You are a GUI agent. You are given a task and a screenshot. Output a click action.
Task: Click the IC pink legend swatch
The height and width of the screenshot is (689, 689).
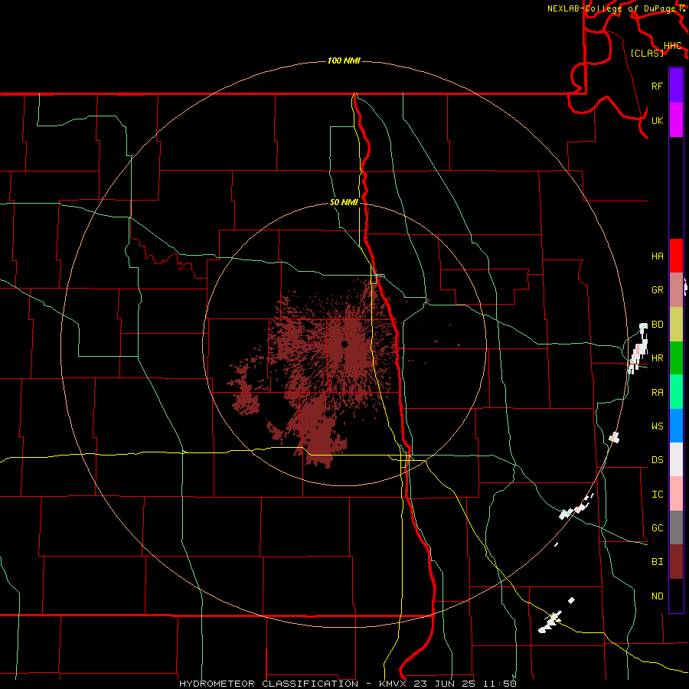676,494
